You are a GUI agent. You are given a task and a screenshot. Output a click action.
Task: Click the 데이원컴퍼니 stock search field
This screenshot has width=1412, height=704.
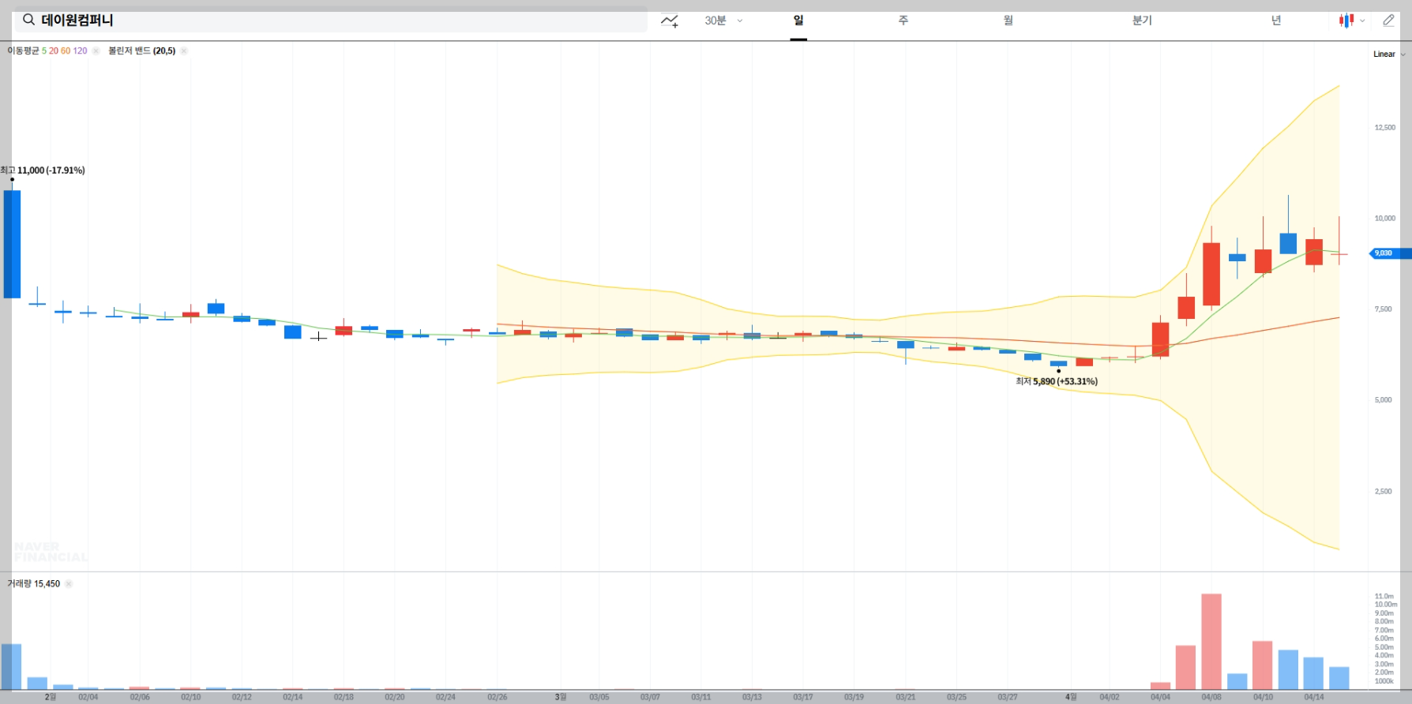coord(331,21)
